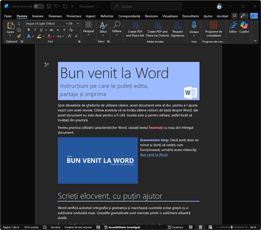Image resolution: width=261 pixels, height=230 pixels.
Task: Open the Share button dropdown
Action: tap(254, 16)
